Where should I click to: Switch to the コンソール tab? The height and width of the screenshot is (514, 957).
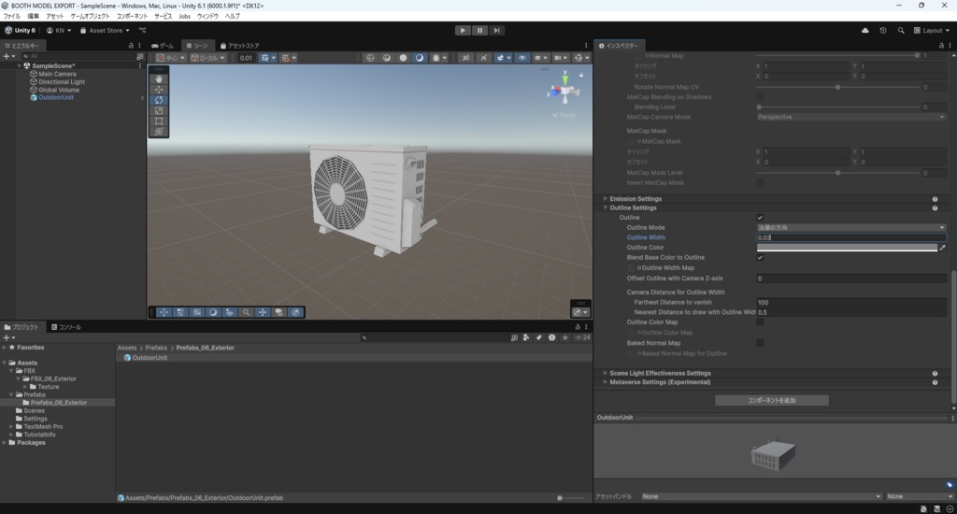click(x=65, y=327)
